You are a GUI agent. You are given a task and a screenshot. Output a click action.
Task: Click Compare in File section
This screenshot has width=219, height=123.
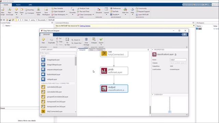pos(29,13)
